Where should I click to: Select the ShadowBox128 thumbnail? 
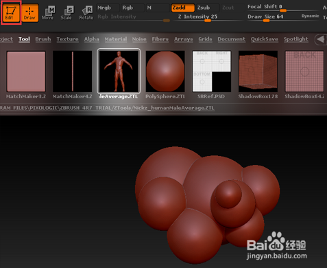tap(258, 71)
